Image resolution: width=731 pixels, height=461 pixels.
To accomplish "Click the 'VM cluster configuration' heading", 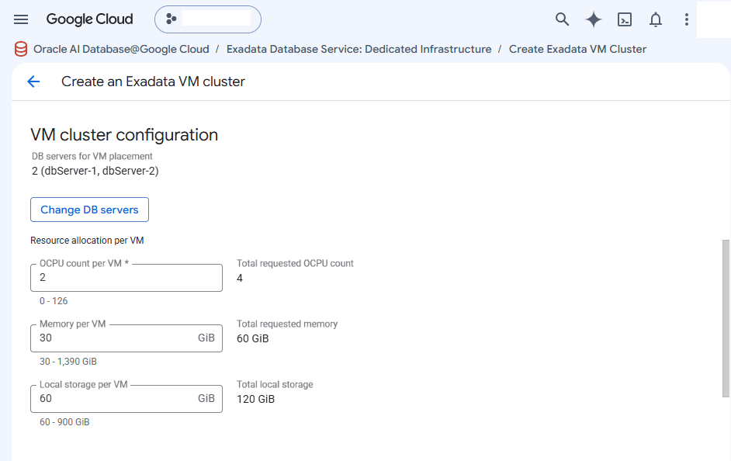I will [x=124, y=135].
